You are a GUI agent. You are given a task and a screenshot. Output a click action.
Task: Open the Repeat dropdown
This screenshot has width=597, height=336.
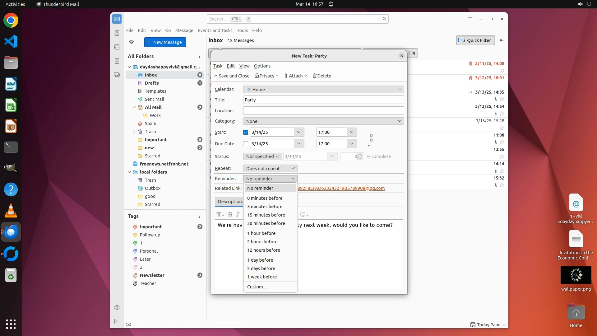coord(270,168)
